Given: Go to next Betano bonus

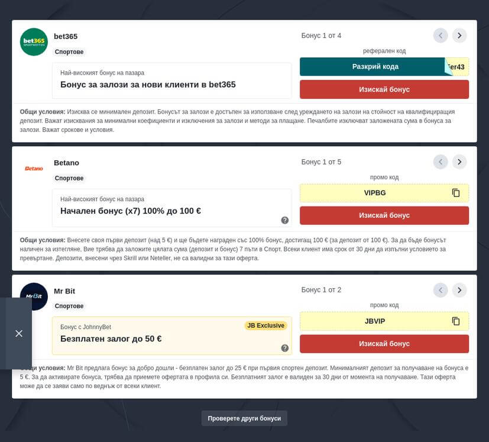Looking at the screenshot, I should point(459,162).
